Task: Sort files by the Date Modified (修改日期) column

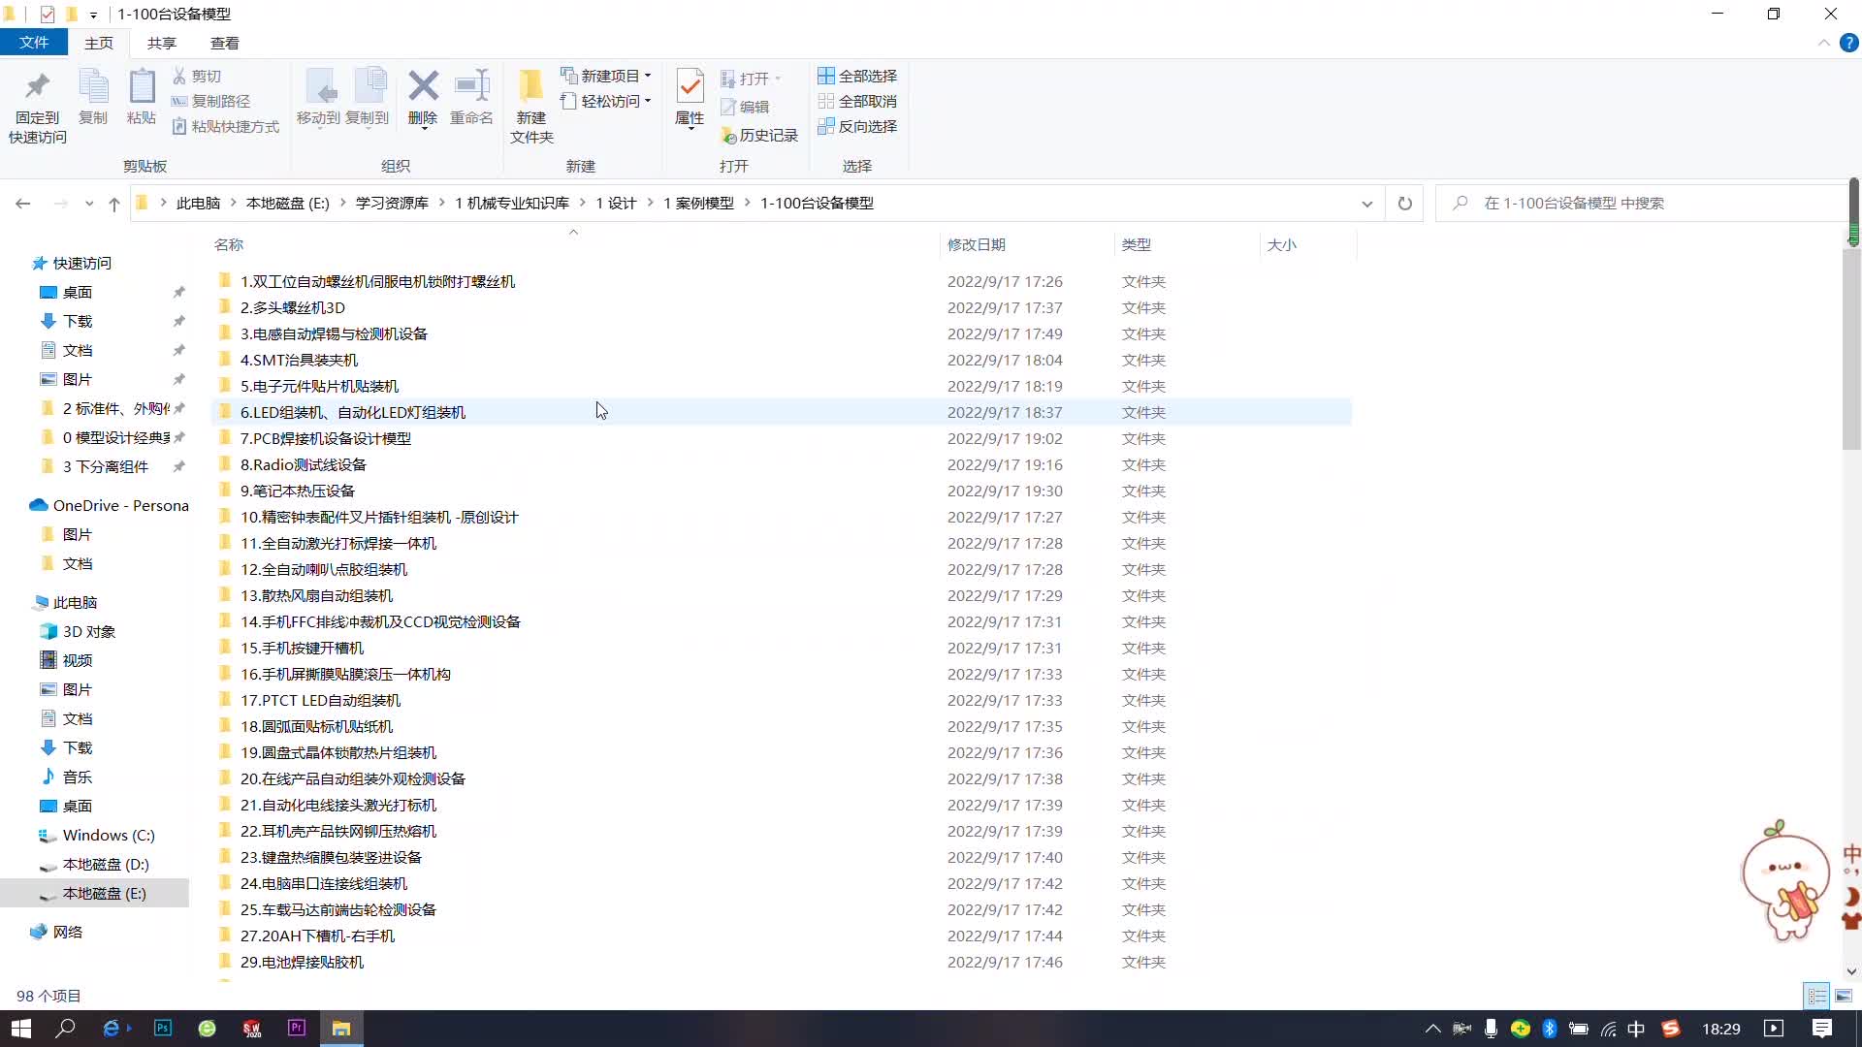Action: point(976,244)
